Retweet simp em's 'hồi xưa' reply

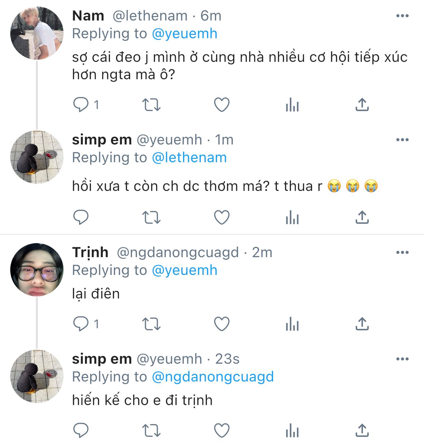pyautogui.click(x=151, y=217)
